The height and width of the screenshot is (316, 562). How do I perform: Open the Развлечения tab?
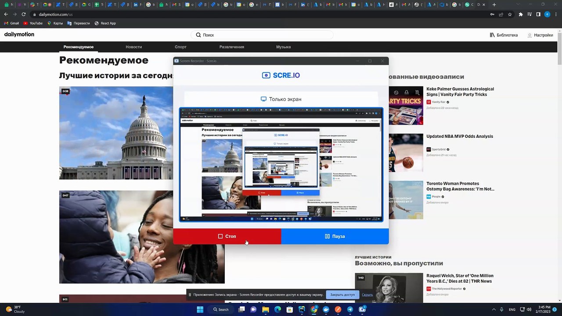(x=232, y=47)
